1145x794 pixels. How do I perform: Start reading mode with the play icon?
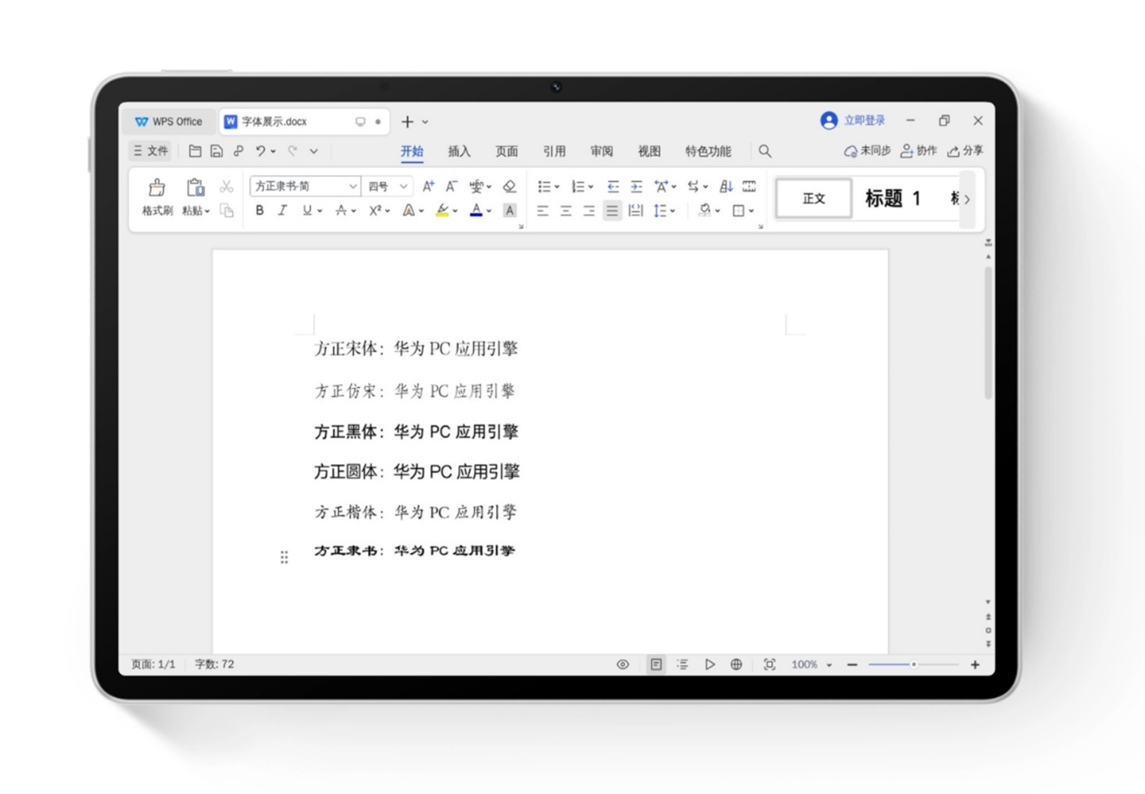click(710, 664)
